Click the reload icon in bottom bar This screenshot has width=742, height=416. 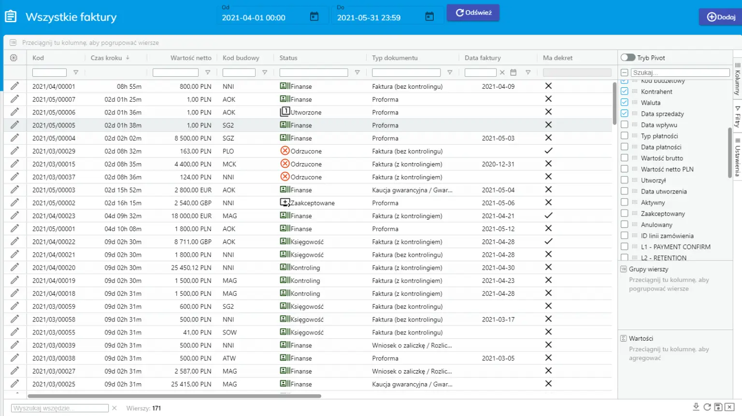point(707,407)
